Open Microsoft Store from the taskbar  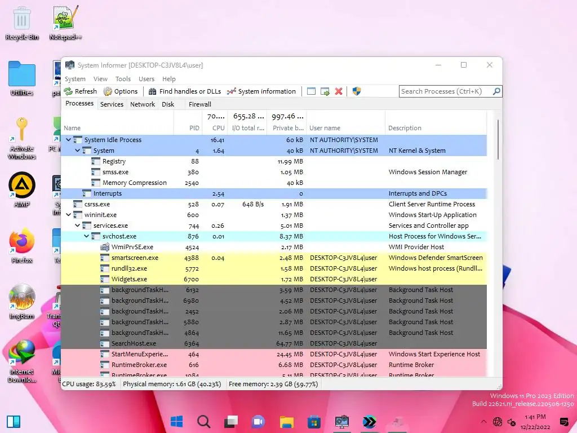click(x=314, y=422)
